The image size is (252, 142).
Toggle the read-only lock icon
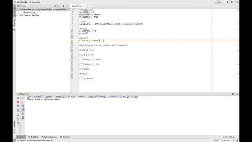(x=233, y=140)
